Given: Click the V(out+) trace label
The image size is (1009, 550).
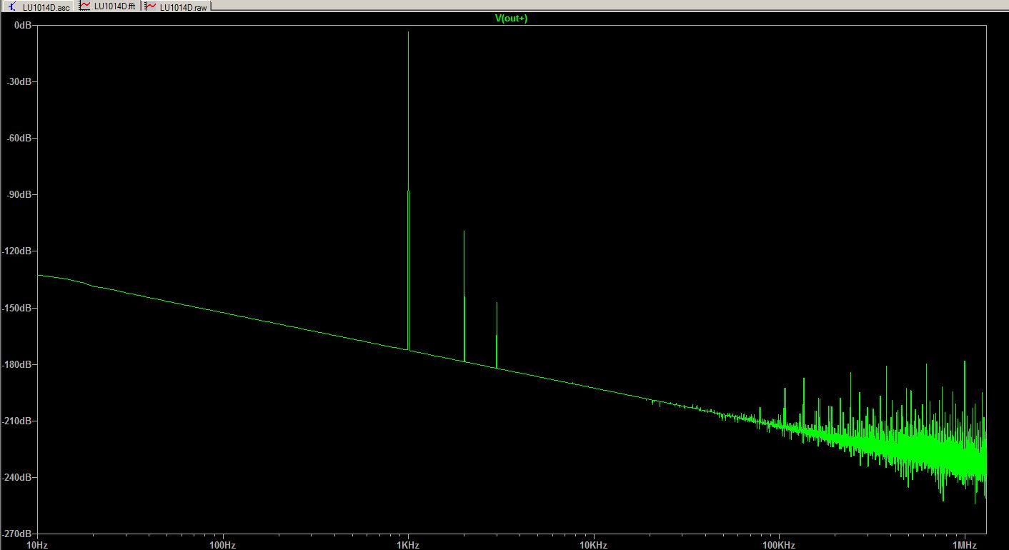Looking at the screenshot, I should tap(511, 19).
